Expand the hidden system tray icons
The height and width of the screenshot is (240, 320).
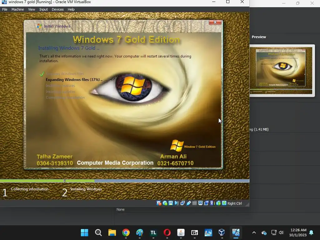[x=254, y=232]
